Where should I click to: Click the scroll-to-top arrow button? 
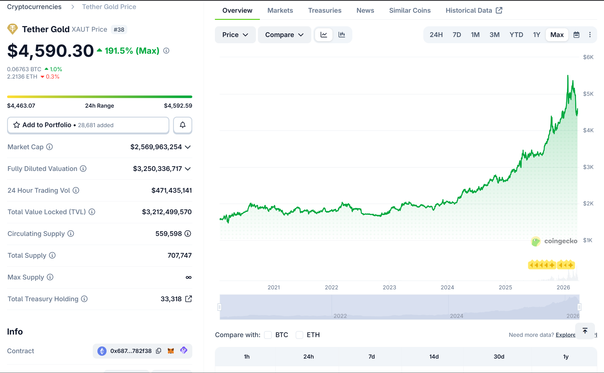[x=585, y=331]
